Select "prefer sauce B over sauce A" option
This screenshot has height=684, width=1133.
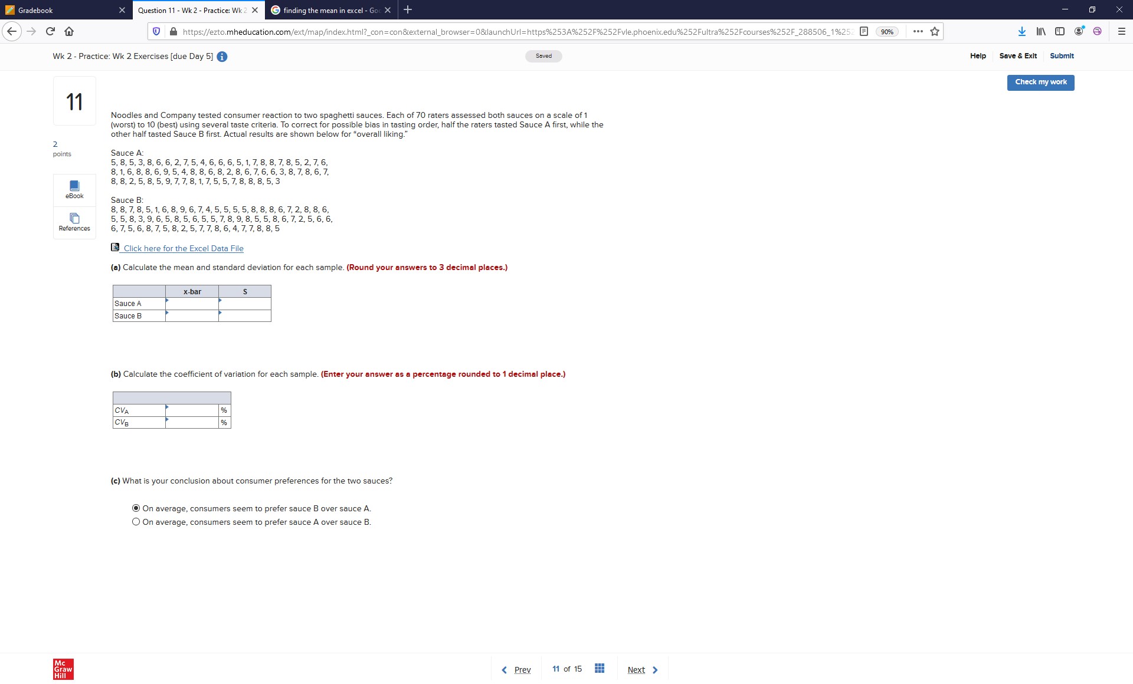136,508
